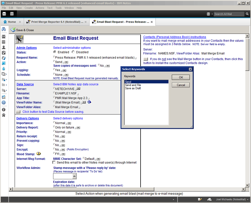Click Cancel in Select Keywords dialog
Viewport: 251px width, 203px height.
click(181, 85)
